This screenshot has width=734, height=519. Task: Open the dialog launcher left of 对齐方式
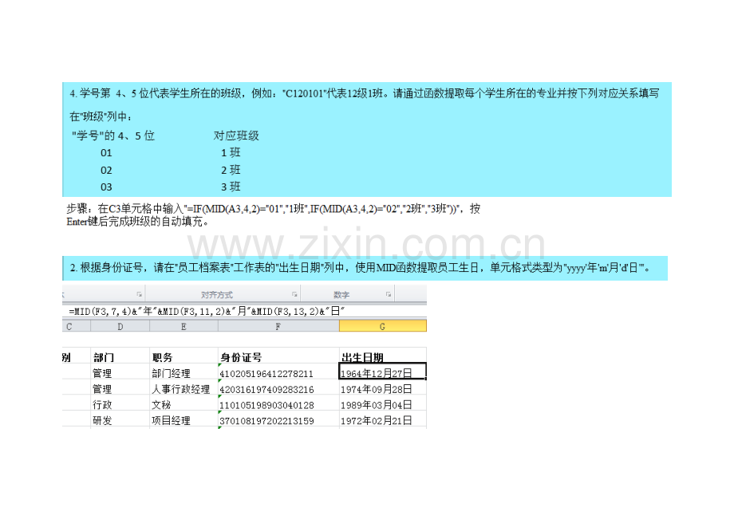(139, 294)
